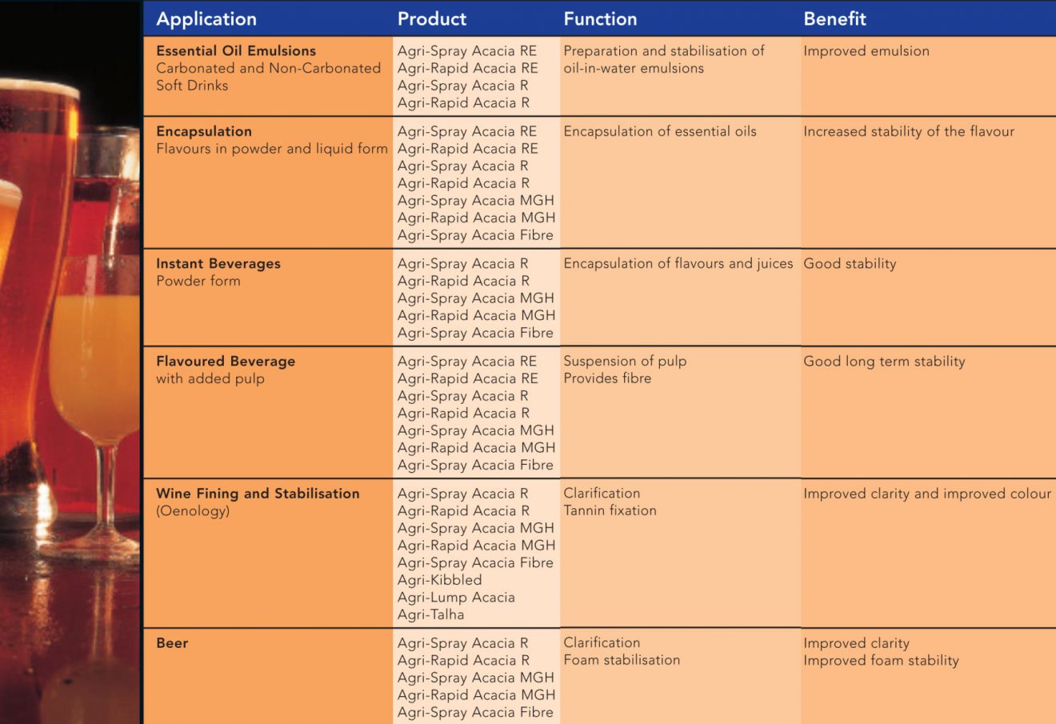
Task: Select the Benefit column header
Action: [x=834, y=19]
